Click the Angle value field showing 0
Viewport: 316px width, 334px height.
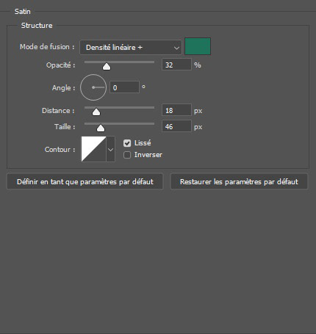point(124,87)
